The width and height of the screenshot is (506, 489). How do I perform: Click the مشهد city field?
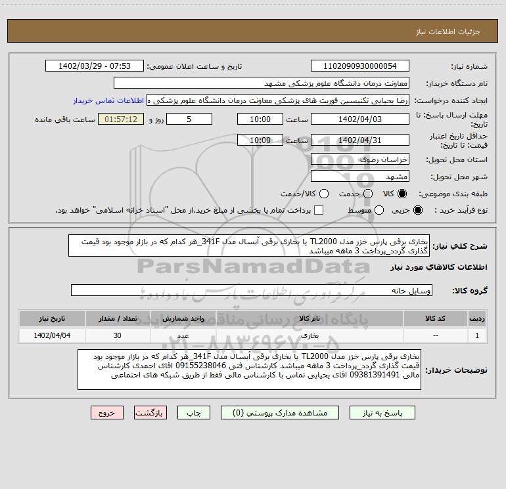[x=360, y=177]
